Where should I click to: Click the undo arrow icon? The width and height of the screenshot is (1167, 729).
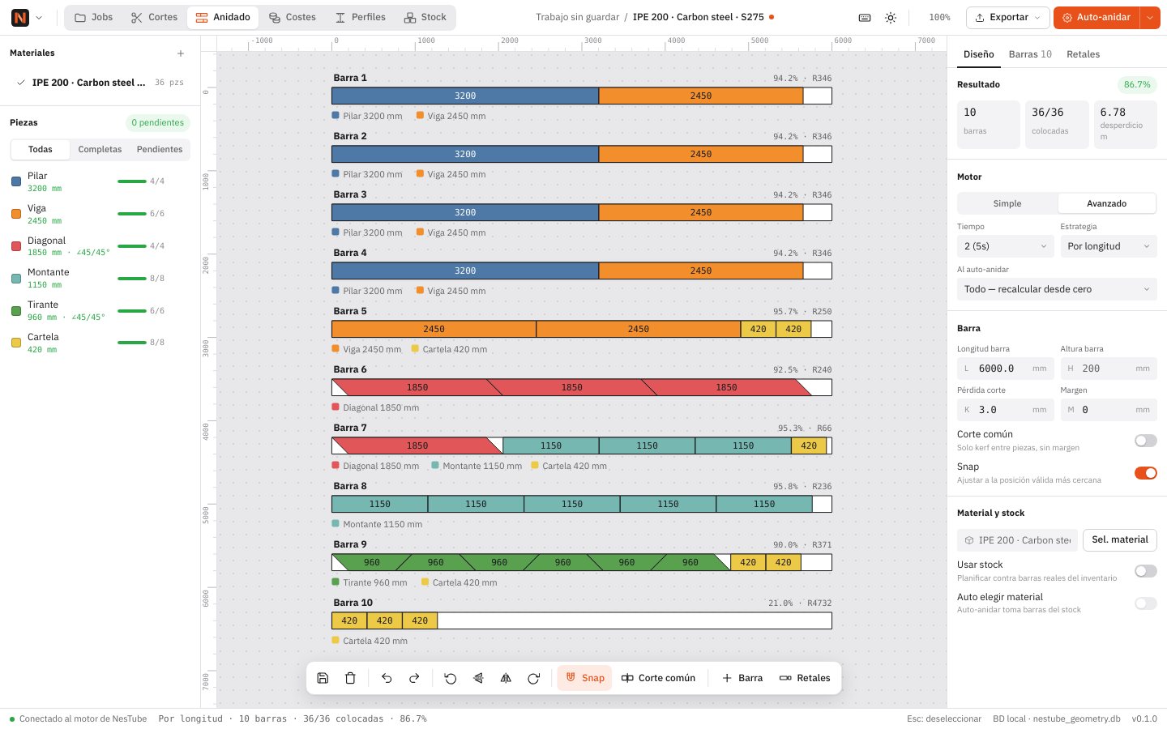coord(387,678)
